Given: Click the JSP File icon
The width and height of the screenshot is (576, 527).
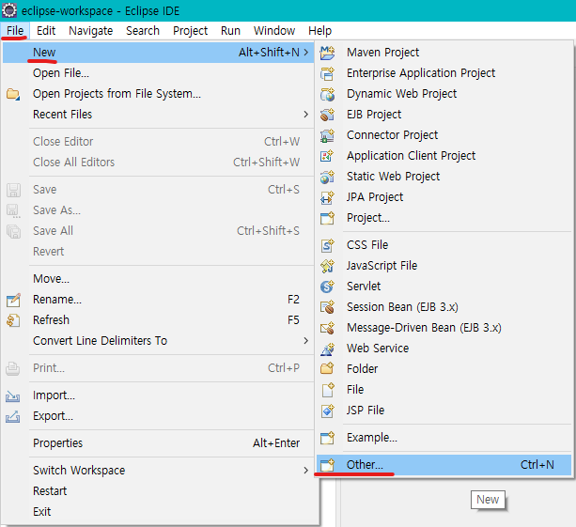Looking at the screenshot, I should [327, 411].
